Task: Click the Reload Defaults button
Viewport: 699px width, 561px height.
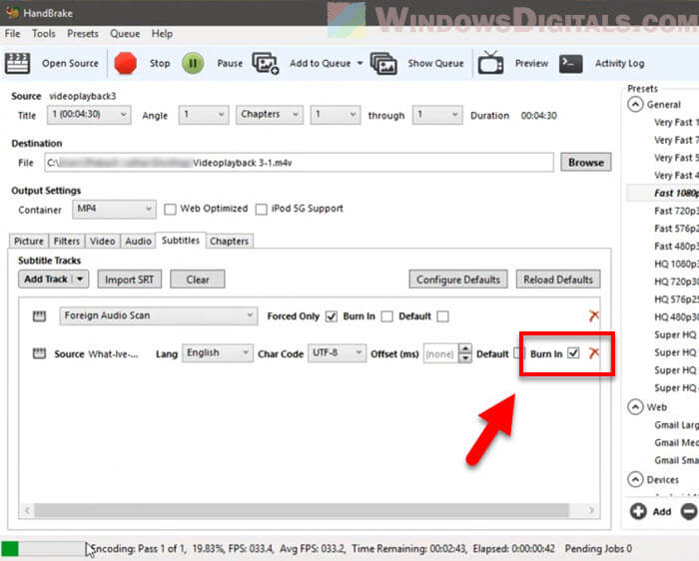Action: 558,280
